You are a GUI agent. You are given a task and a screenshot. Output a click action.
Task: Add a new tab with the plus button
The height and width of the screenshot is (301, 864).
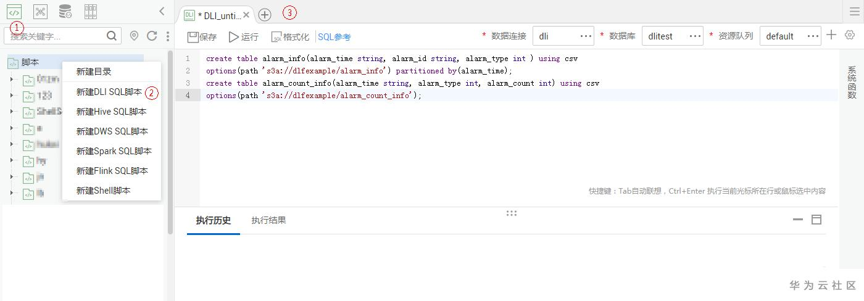tap(265, 15)
